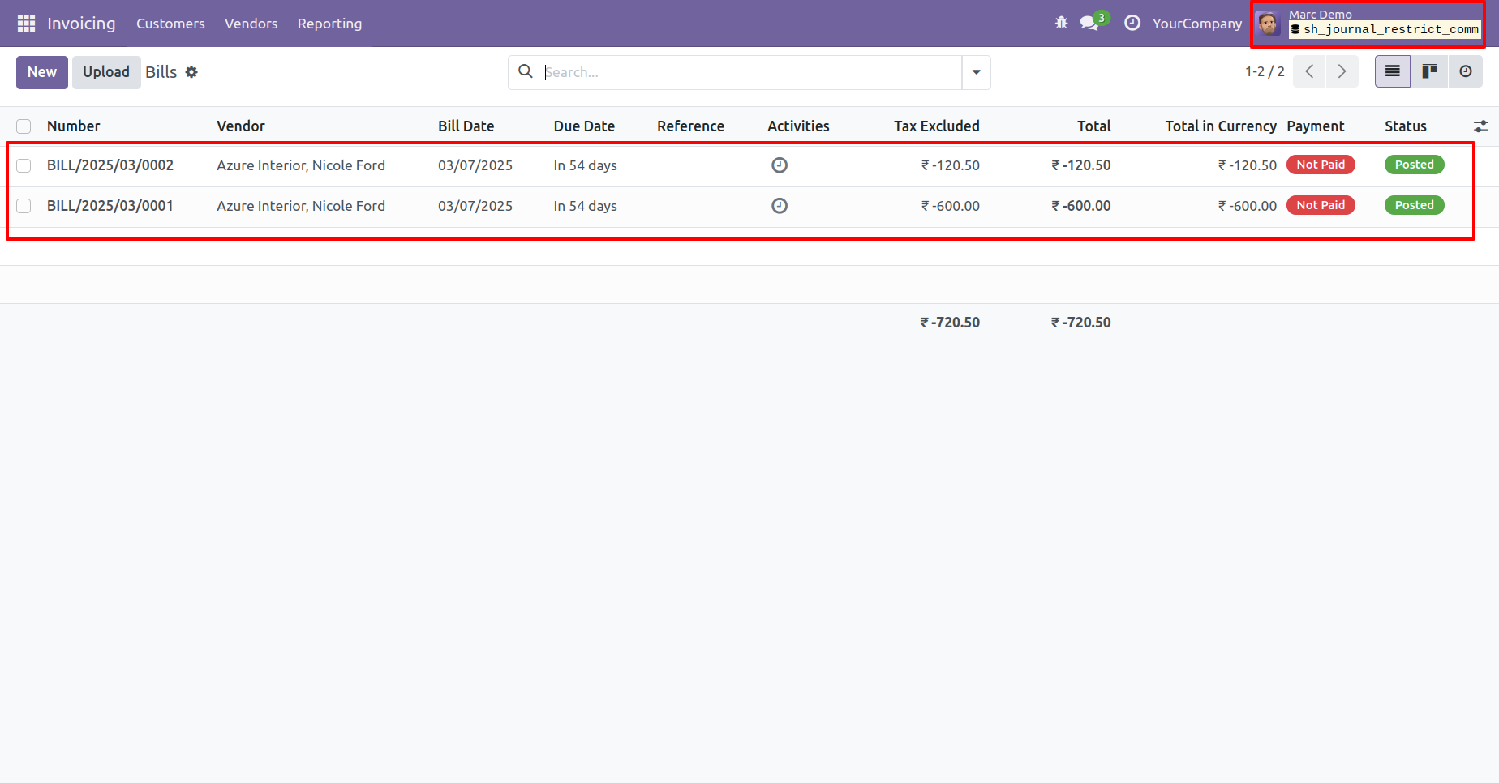Image resolution: width=1499 pixels, height=783 pixels.
Task: Open the activities clock icon in navbar
Action: point(1132,24)
